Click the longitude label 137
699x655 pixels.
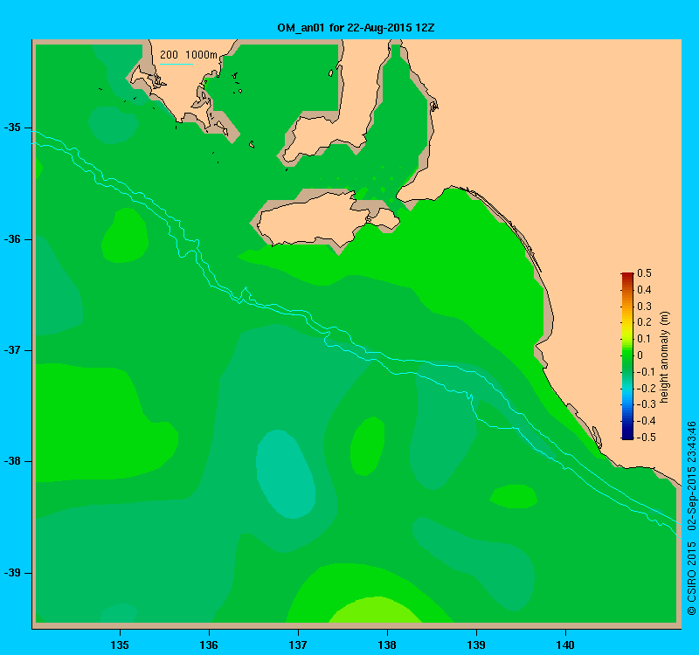coord(298,645)
